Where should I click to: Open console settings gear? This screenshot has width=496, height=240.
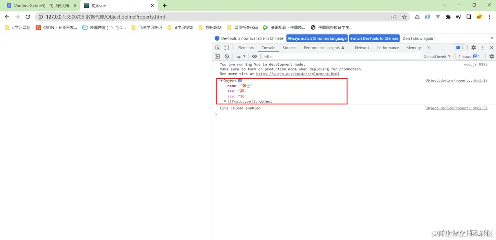(x=492, y=57)
